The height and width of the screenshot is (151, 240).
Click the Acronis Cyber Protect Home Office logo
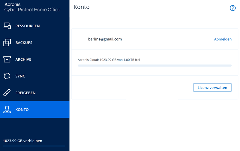coord(32,7)
